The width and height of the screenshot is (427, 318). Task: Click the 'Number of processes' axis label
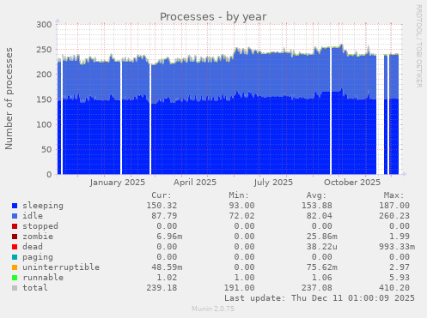click(9, 99)
